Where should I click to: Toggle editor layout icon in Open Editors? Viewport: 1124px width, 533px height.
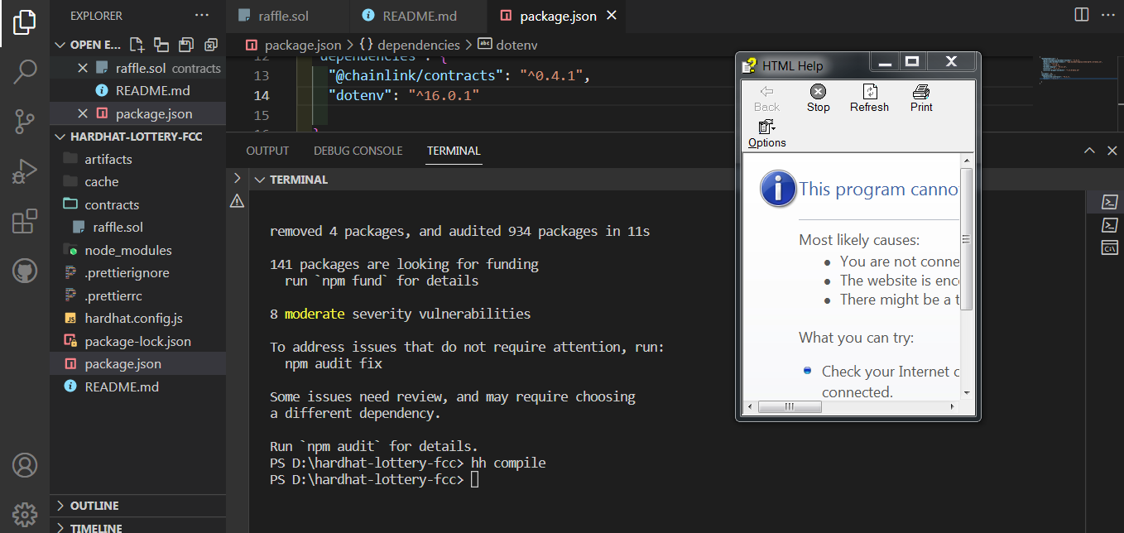click(x=161, y=45)
